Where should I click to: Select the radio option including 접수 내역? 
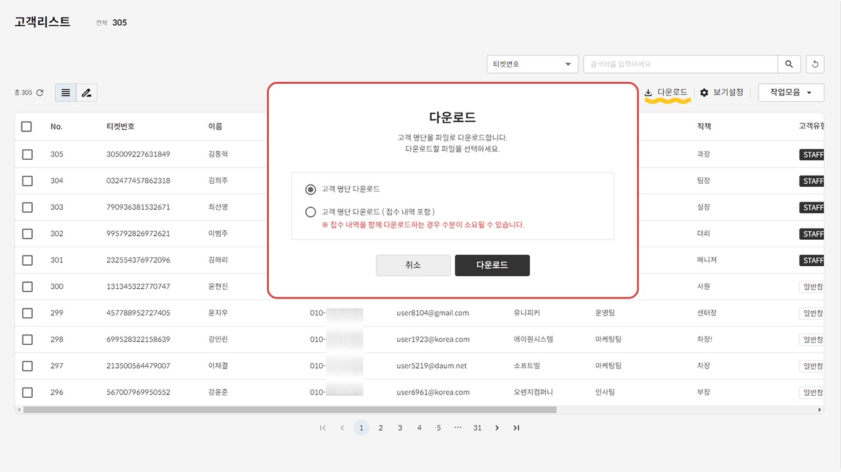point(310,212)
